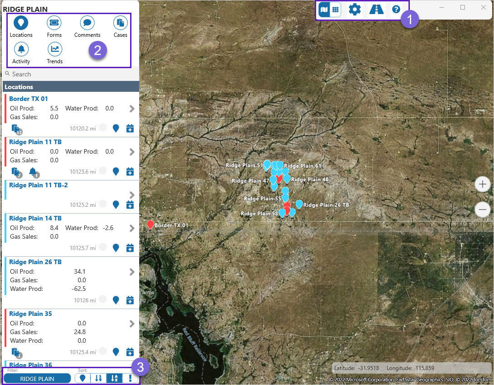Open the settings gear icon
494x385 pixels.
pyautogui.click(x=354, y=9)
